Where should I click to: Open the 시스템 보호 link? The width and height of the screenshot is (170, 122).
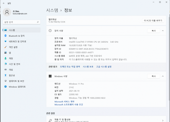click(x=88, y=67)
